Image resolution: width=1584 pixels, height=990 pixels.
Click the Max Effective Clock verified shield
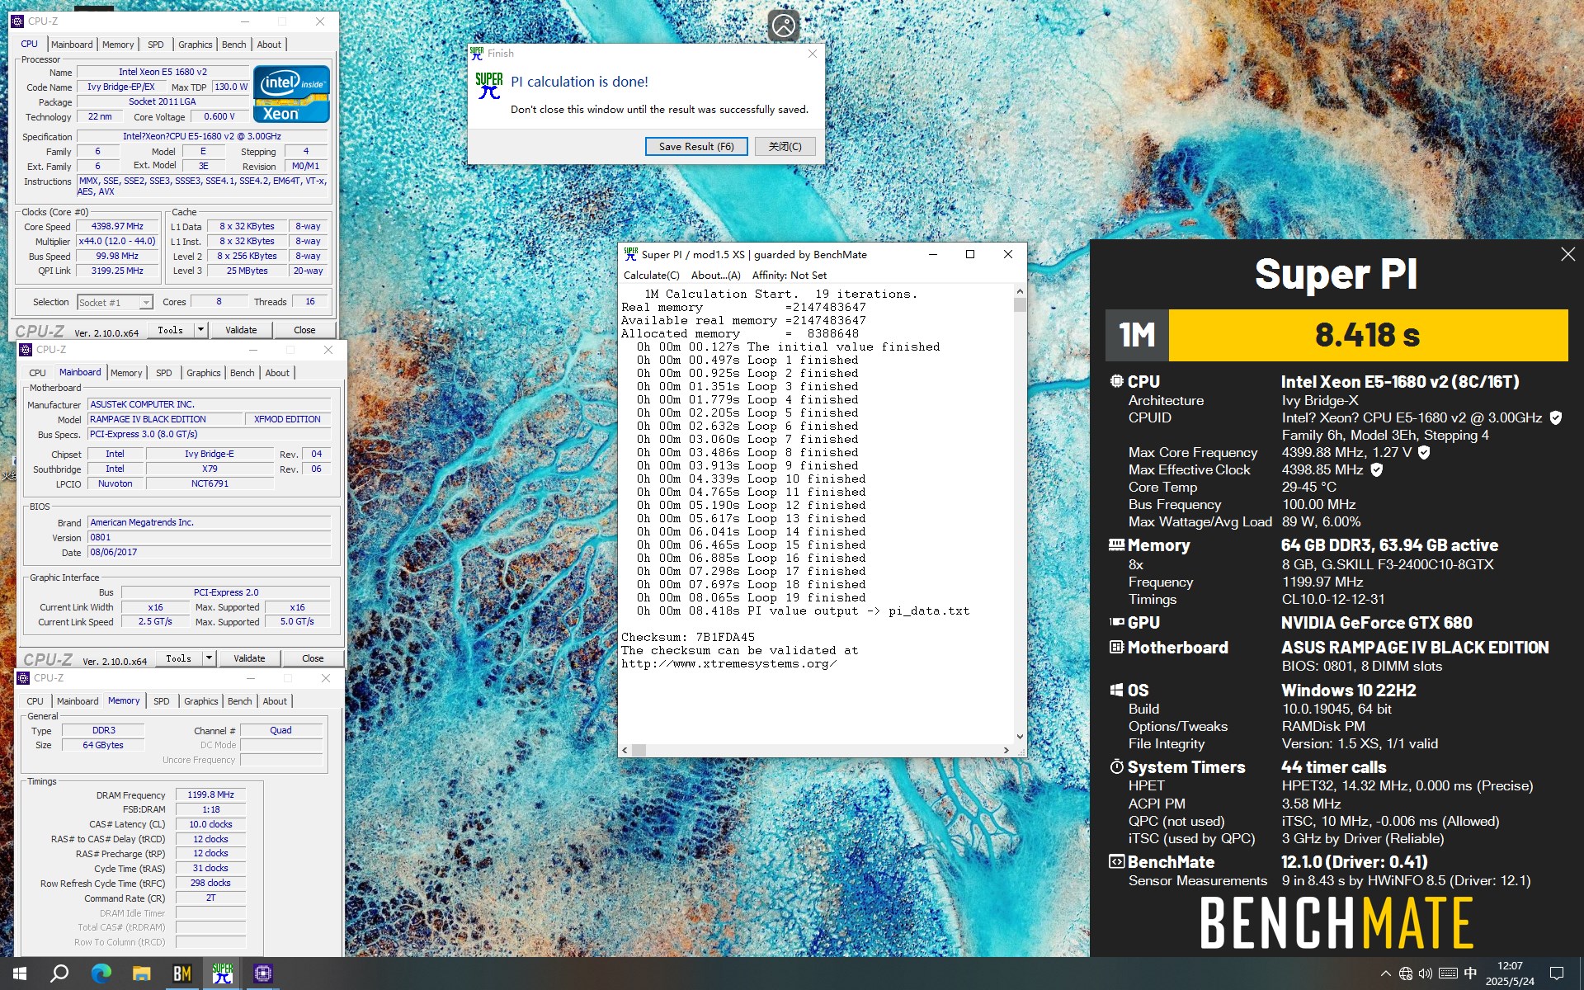[1376, 469]
